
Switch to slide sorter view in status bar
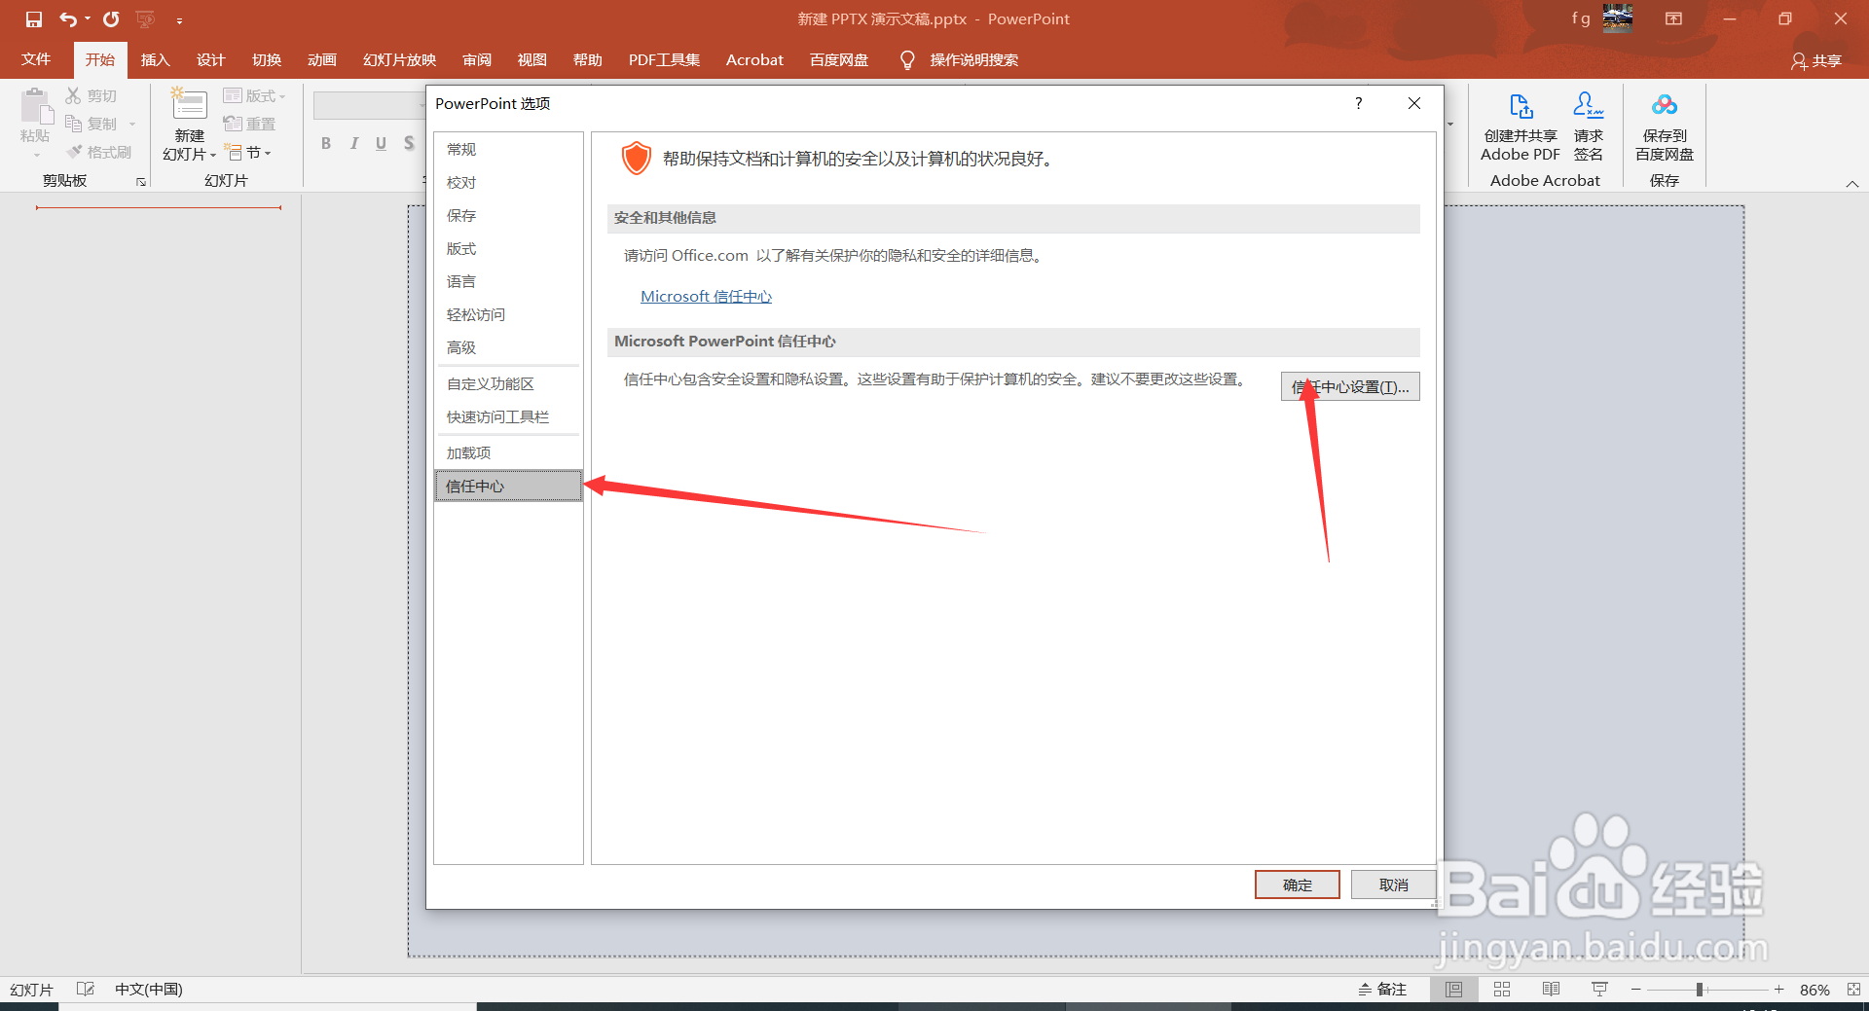pyautogui.click(x=1502, y=990)
